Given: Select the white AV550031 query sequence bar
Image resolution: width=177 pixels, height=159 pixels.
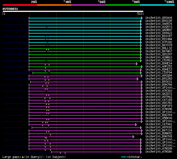Looking at the screenshot, I should coord(73,11).
